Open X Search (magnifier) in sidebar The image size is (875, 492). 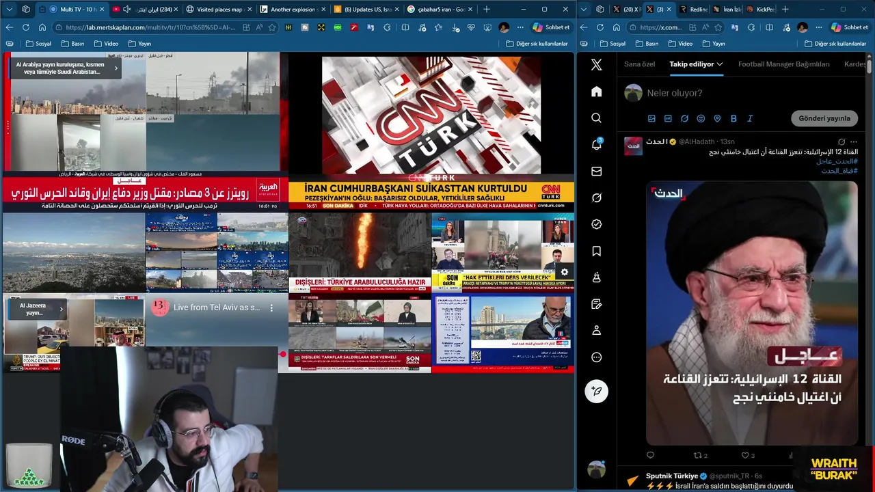click(x=596, y=118)
